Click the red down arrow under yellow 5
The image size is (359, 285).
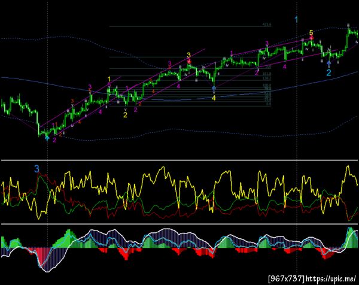pos(311,38)
